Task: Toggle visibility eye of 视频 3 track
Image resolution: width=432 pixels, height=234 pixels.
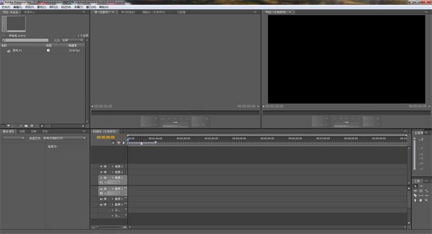Action: click(x=101, y=167)
